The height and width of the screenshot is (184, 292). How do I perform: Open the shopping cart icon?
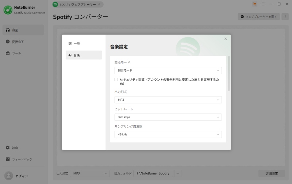(254, 4)
